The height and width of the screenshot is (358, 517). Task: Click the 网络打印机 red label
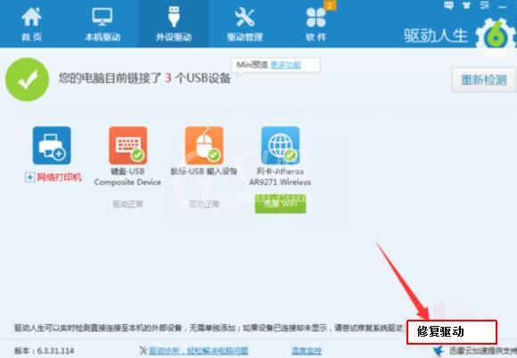pyautogui.click(x=59, y=177)
